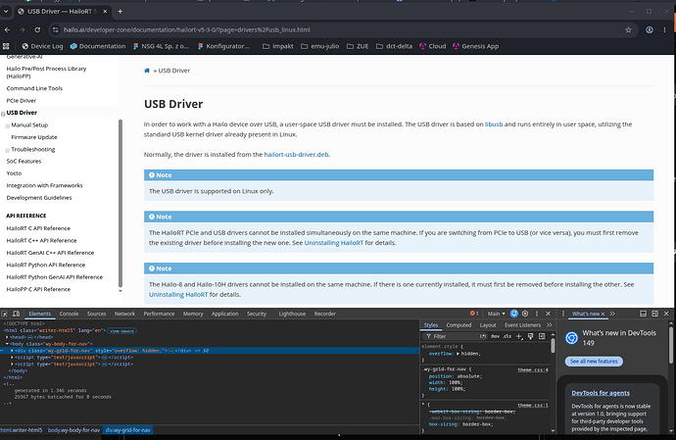Open the Event Listeners tab

tap(522, 324)
